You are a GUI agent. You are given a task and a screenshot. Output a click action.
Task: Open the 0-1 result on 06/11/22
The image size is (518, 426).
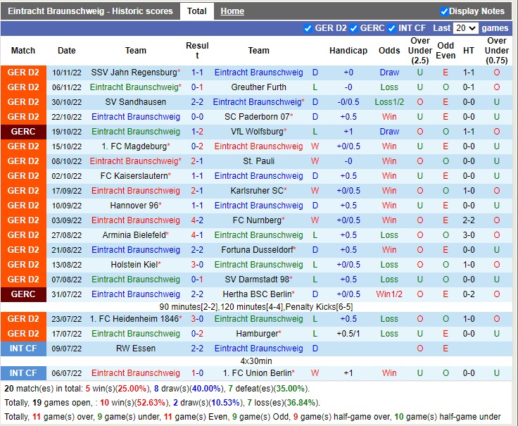197,87
